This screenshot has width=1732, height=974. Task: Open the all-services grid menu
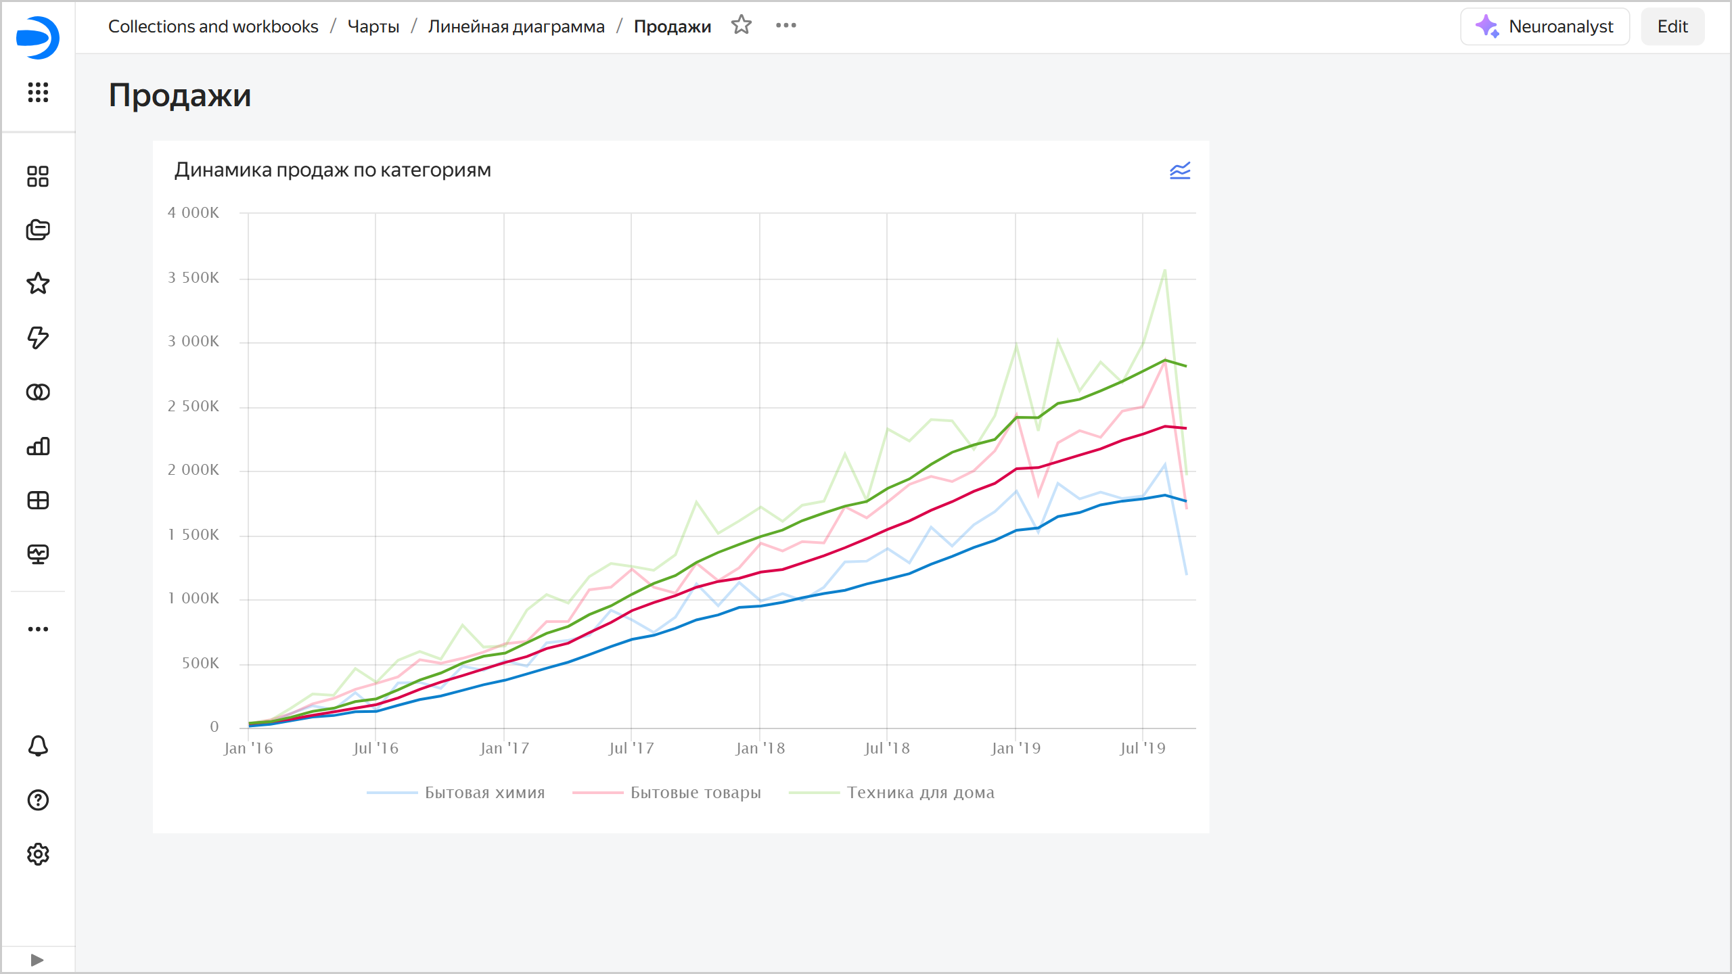click(x=38, y=94)
